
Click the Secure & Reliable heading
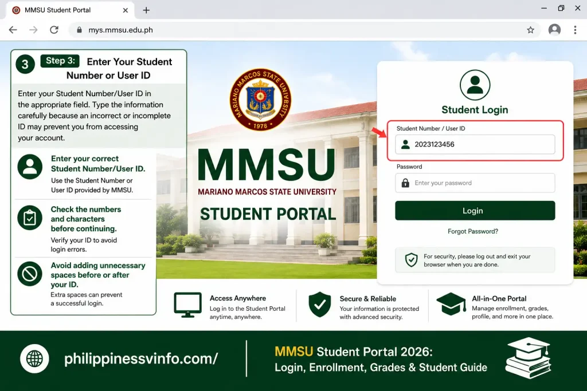367,299
